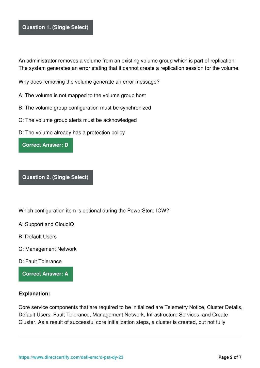Open the directcertify.com d-pst-dy-23 link

point(71,357)
